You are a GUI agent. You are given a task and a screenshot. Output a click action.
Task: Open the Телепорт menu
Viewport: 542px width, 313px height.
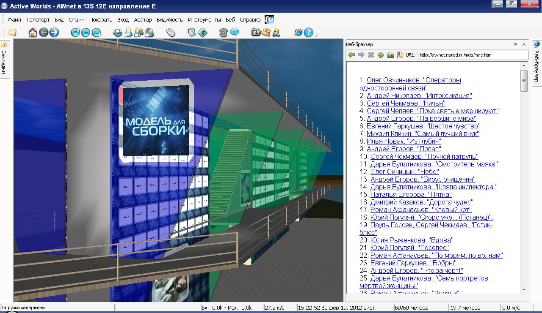tap(38, 19)
